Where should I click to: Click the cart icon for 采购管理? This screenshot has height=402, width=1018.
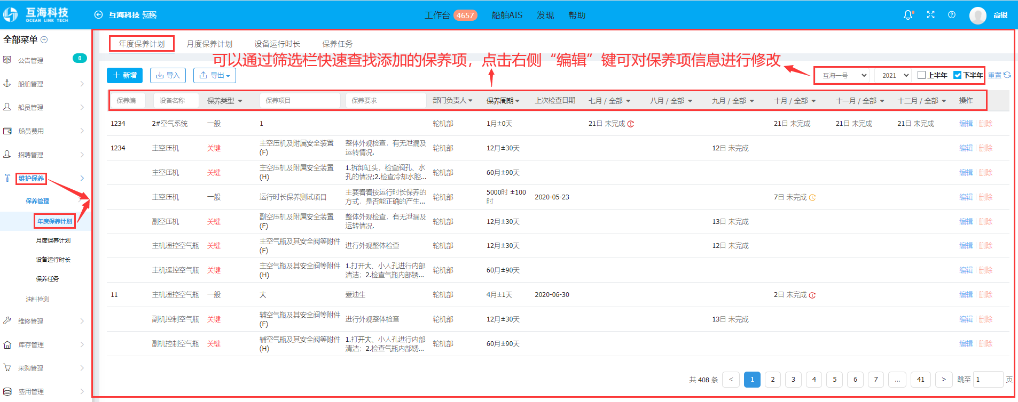(7, 367)
